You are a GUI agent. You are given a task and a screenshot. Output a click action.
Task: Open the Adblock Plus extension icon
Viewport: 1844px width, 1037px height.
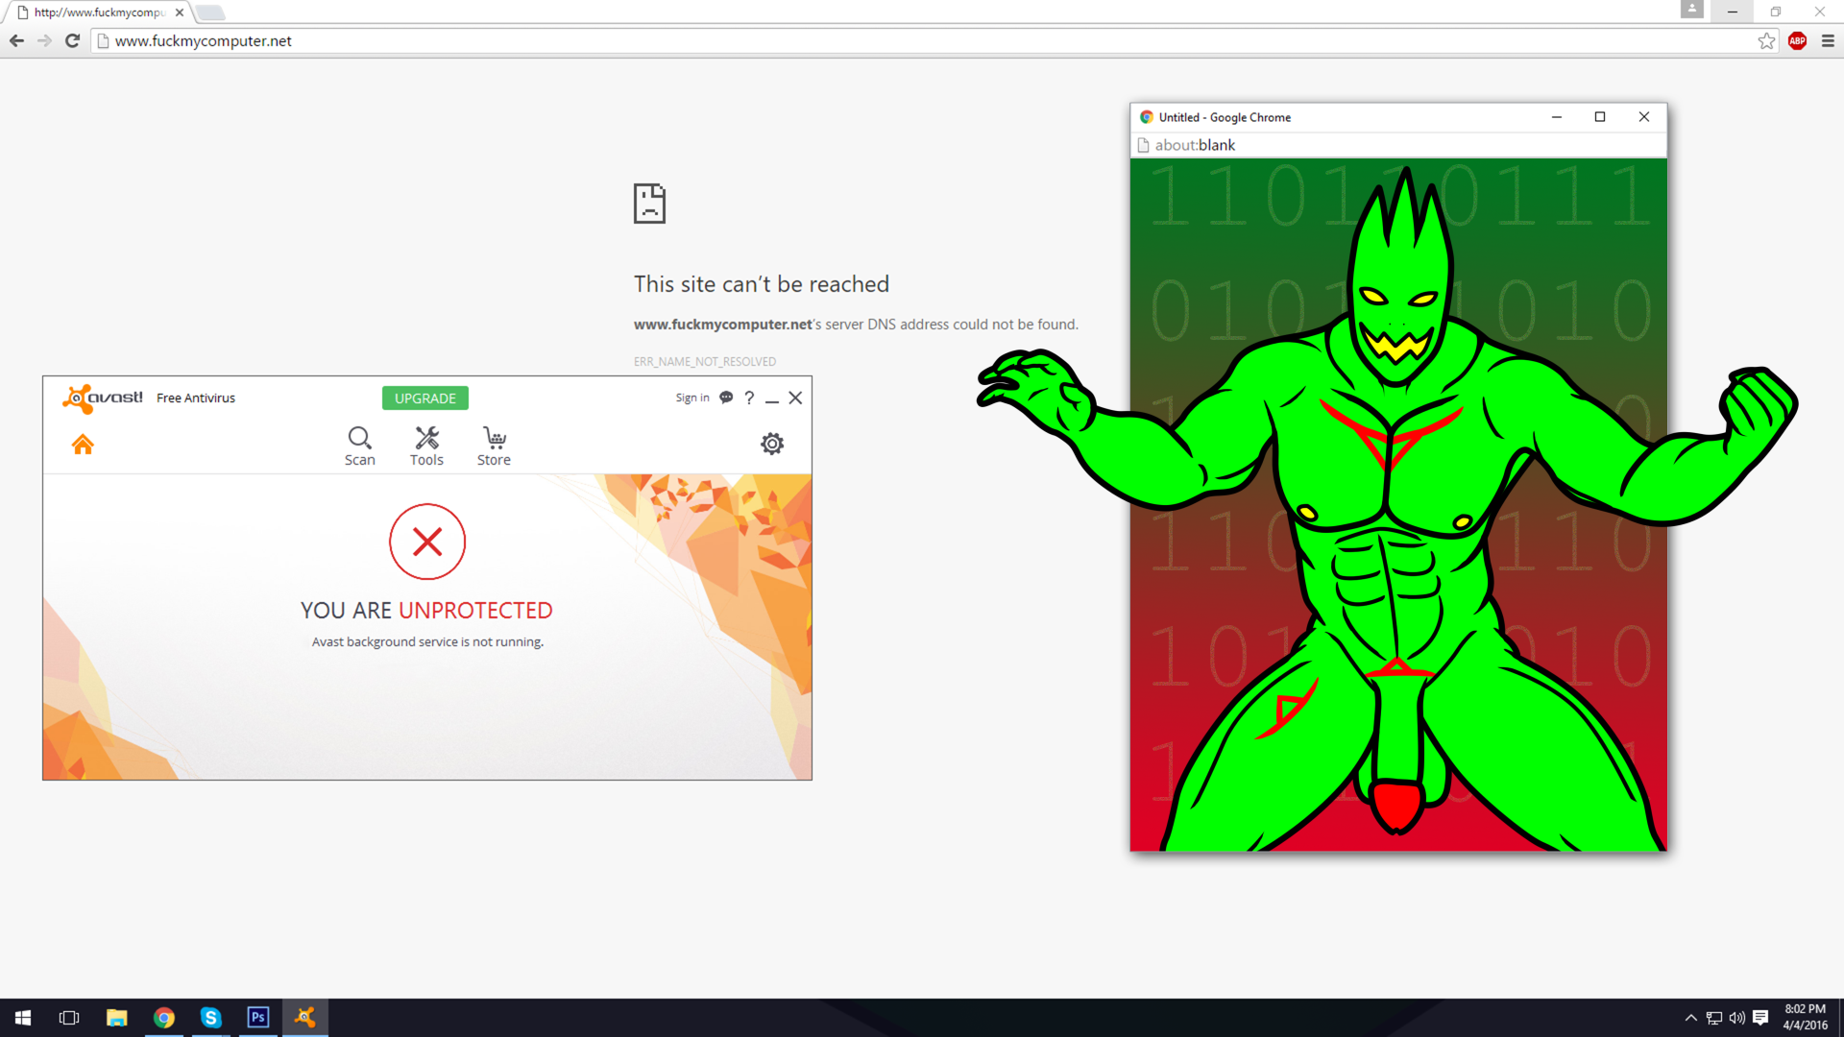point(1797,40)
